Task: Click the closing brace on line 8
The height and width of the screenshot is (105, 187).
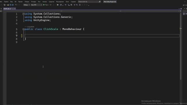Action: (x=25, y=39)
